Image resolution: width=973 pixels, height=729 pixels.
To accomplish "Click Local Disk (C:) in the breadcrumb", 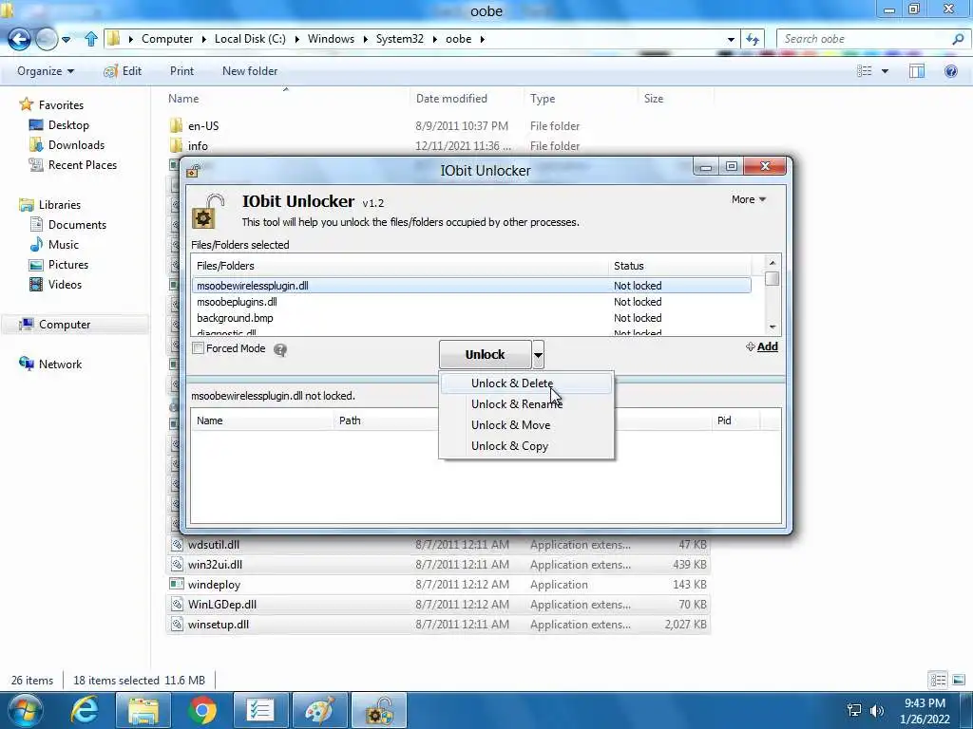I will point(250,38).
